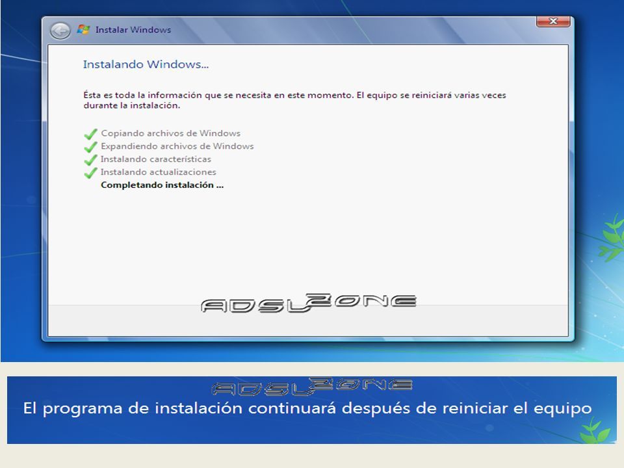Click the paragraph starting 'Ésta es toda la información'
The width and height of the screenshot is (624, 468).
pyautogui.click(x=294, y=100)
